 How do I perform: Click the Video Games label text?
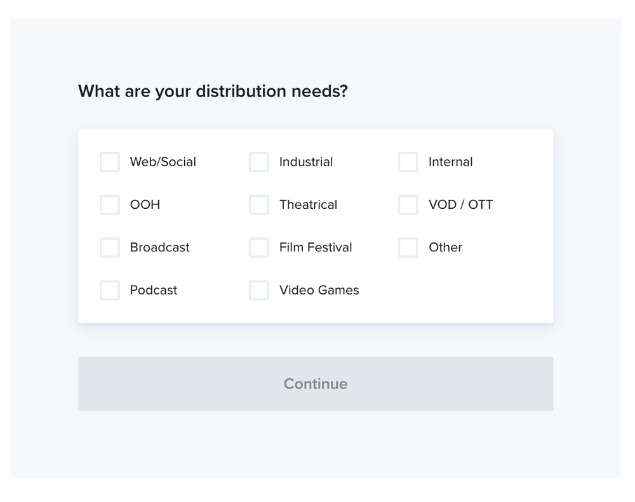(319, 290)
